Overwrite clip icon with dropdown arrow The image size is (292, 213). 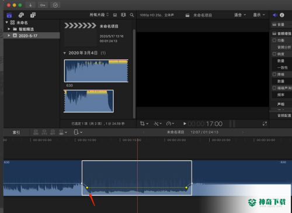coord(63,132)
